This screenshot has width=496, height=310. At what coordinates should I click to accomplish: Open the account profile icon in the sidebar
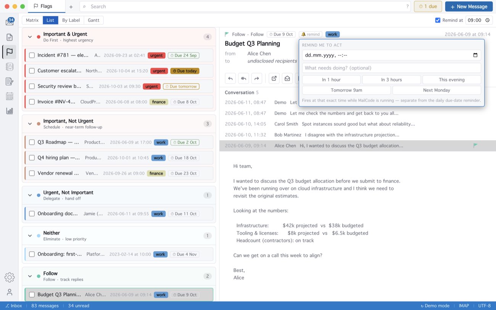pyautogui.click(x=10, y=292)
